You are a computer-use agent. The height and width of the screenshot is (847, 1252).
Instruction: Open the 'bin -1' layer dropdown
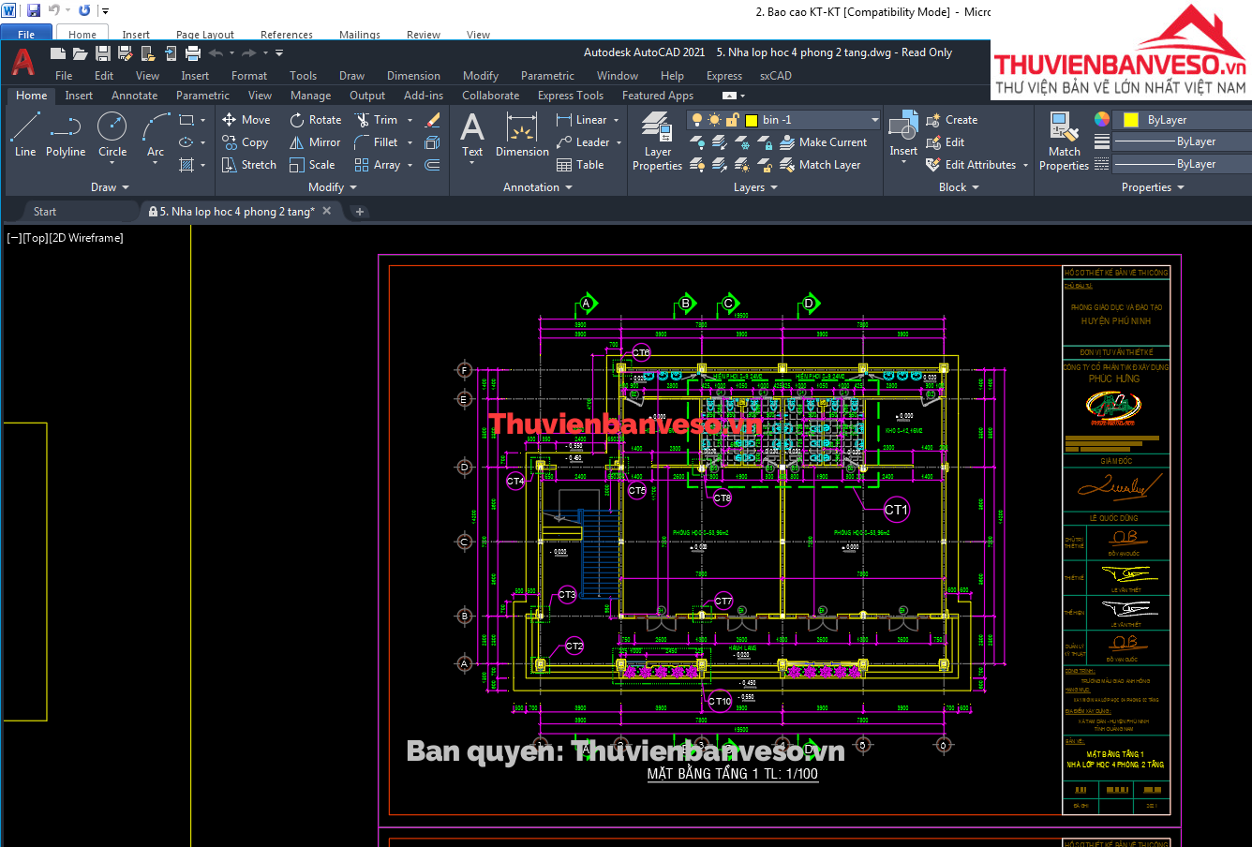coord(874,120)
